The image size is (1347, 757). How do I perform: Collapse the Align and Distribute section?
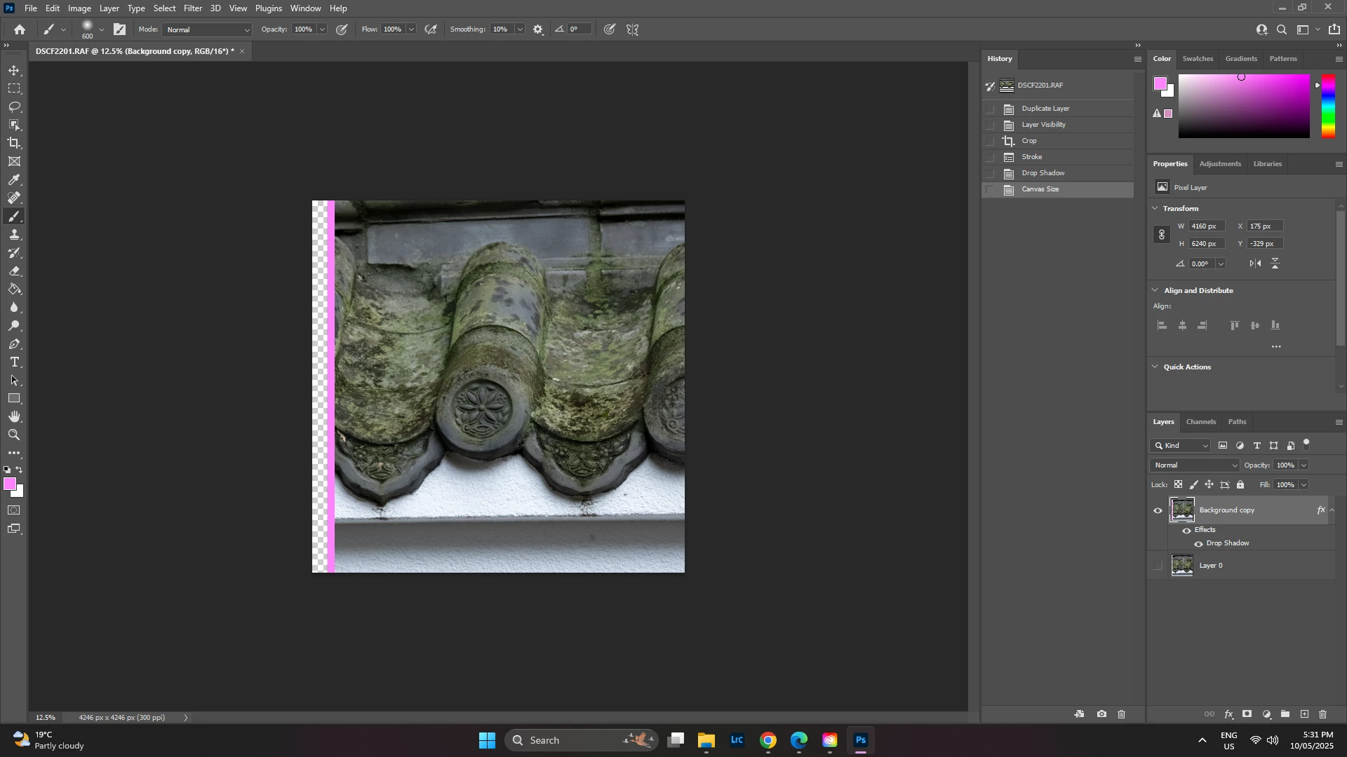[x=1155, y=290]
